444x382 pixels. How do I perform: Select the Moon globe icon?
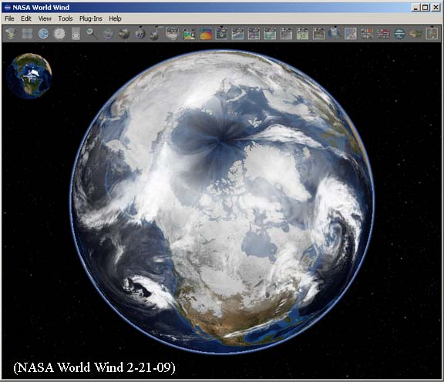[x=140, y=34]
